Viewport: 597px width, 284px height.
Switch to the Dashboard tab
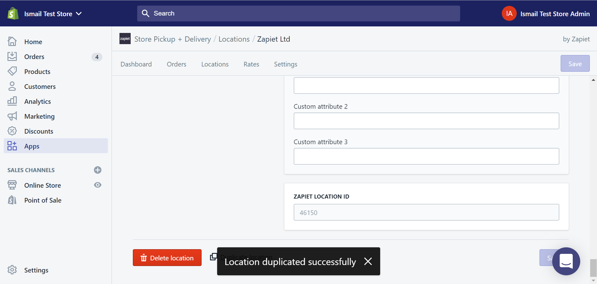(x=136, y=64)
